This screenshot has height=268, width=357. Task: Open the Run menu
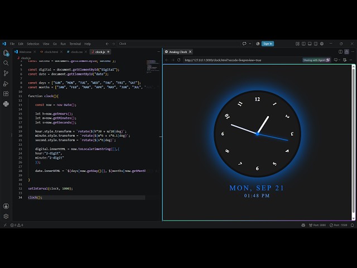click(x=63, y=44)
